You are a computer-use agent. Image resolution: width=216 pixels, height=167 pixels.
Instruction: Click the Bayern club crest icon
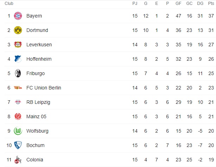click(18, 16)
